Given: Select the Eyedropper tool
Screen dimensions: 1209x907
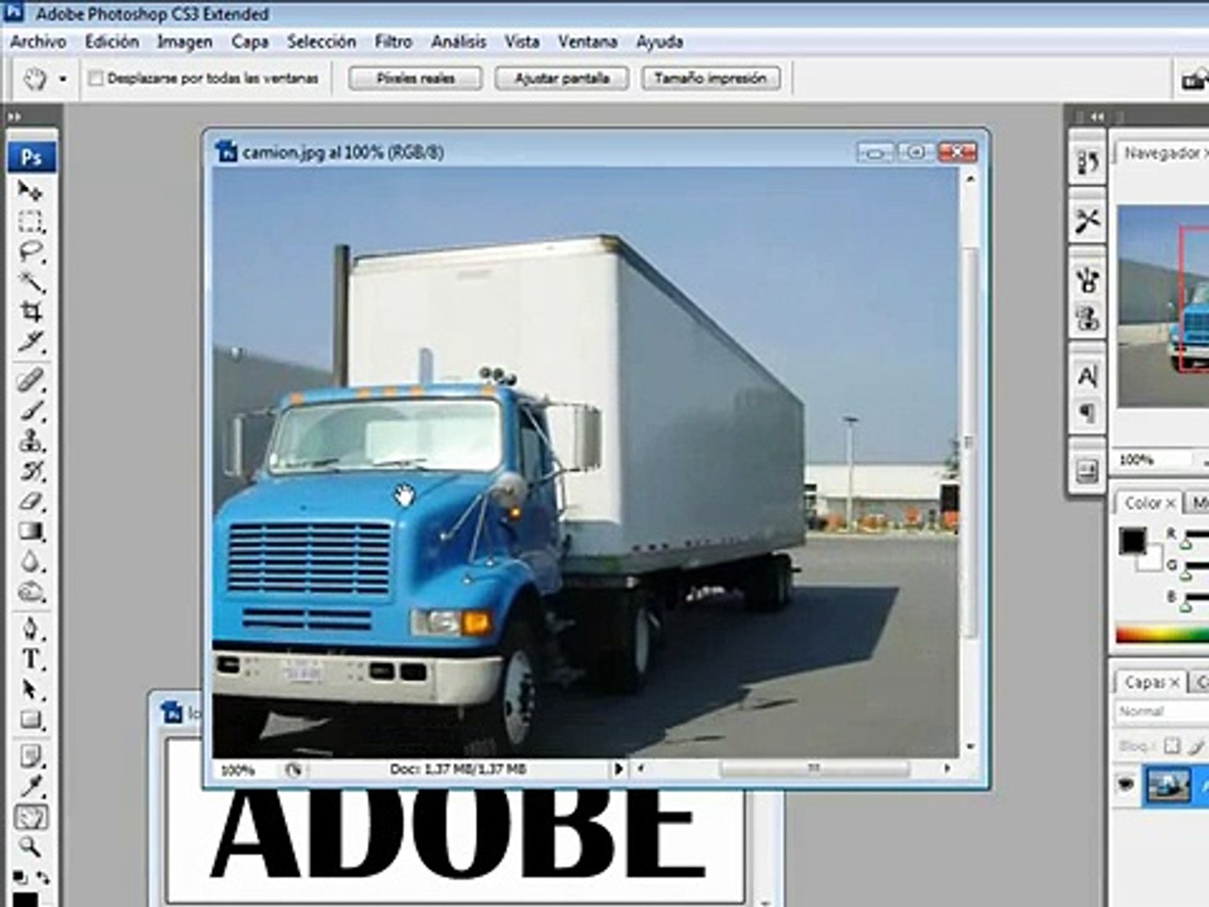Looking at the screenshot, I should 30,787.
